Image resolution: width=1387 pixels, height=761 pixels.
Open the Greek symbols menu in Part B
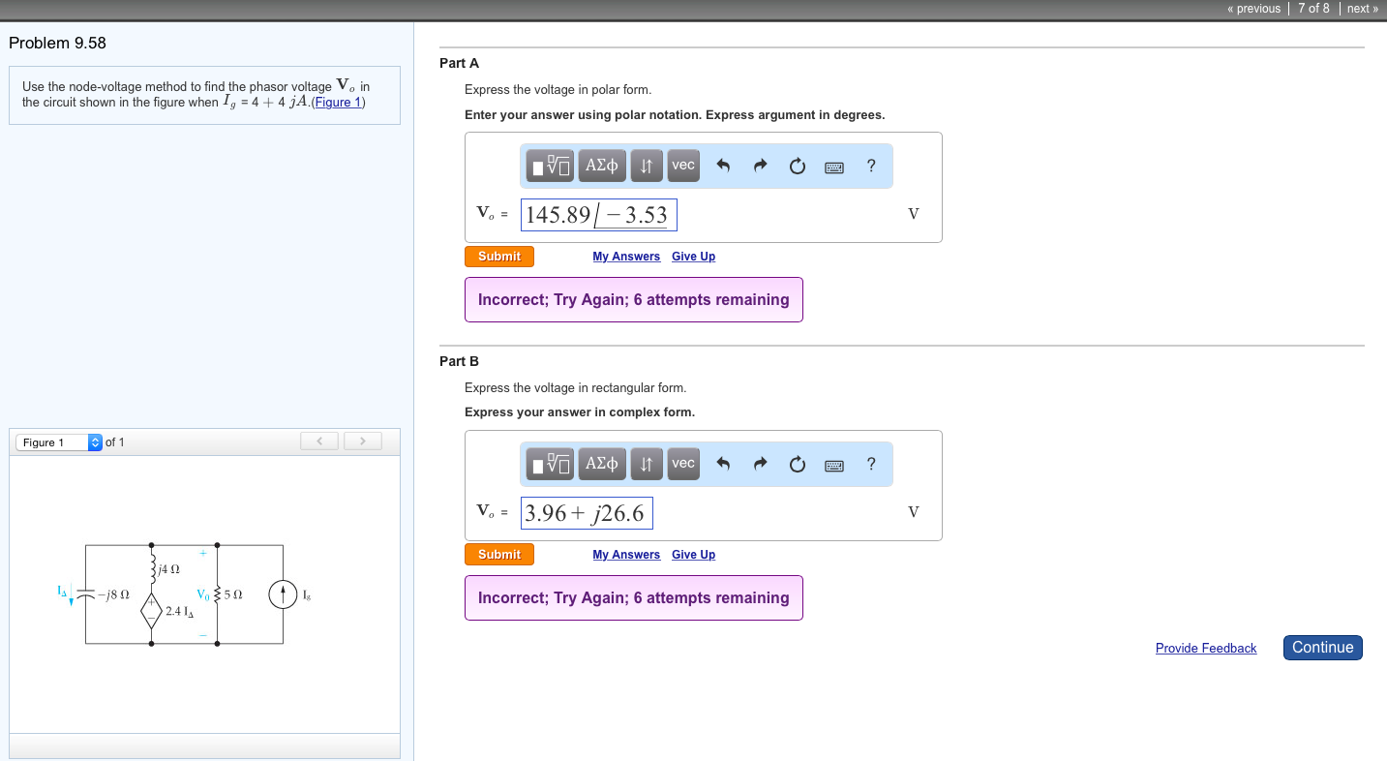601,464
